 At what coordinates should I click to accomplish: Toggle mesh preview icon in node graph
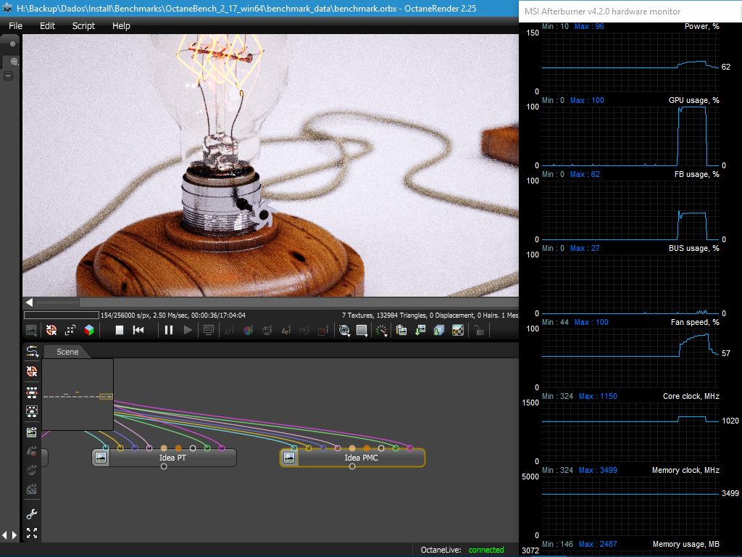tap(32, 489)
